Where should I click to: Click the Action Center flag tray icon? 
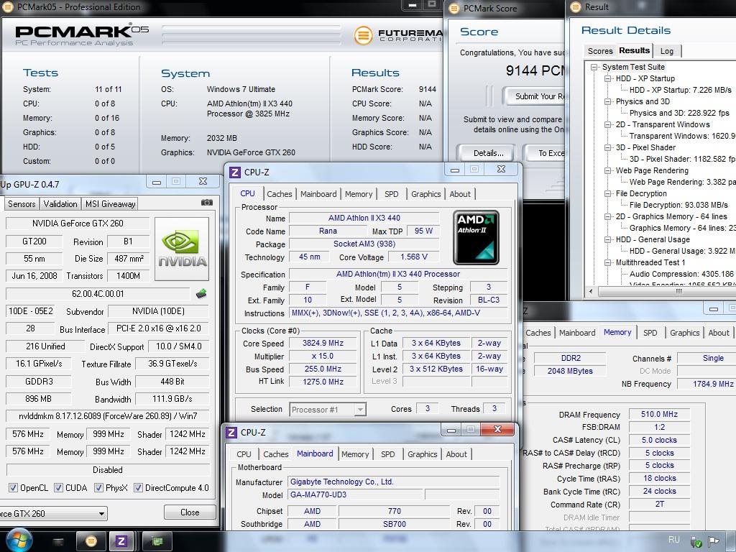click(714, 542)
